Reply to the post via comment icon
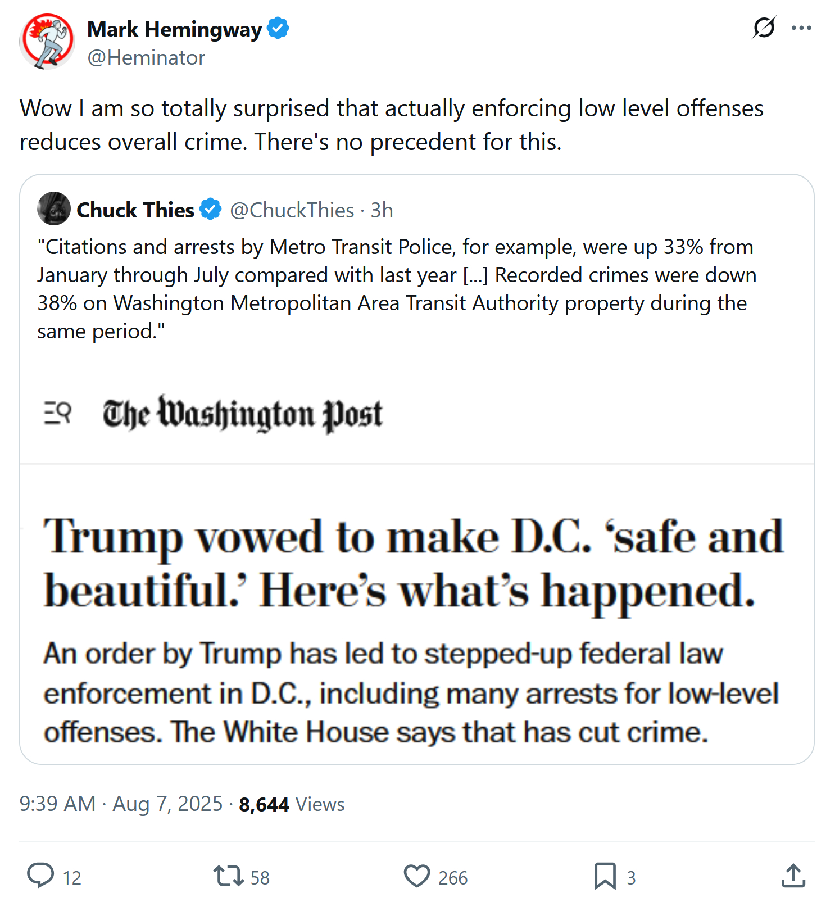The width and height of the screenshot is (835, 902). (x=40, y=876)
